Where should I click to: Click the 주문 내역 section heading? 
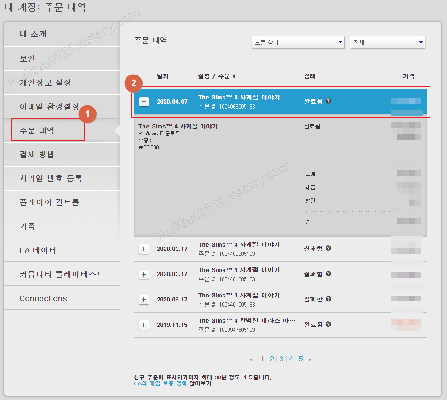coord(150,40)
